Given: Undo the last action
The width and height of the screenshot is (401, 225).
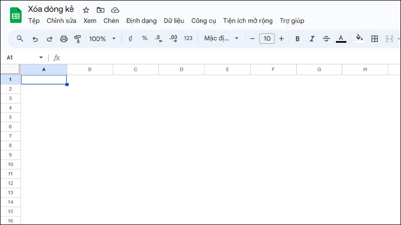Looking at the screenshot, I should 35,39.
